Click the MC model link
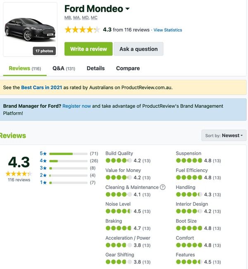 pyautogui.click(x=94, y=18)
